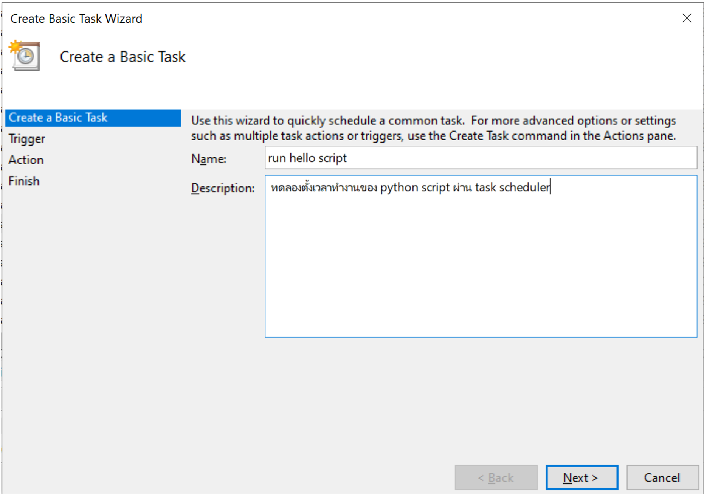Image resolution: width=704 pixels, height=496 pixels.
Task: Click the word hello in the Name field
Action: click(x=302, y=158)
